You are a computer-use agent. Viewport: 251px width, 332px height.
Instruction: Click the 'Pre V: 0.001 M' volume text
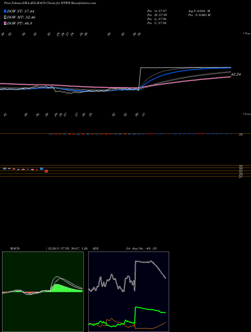coord(199,15)
